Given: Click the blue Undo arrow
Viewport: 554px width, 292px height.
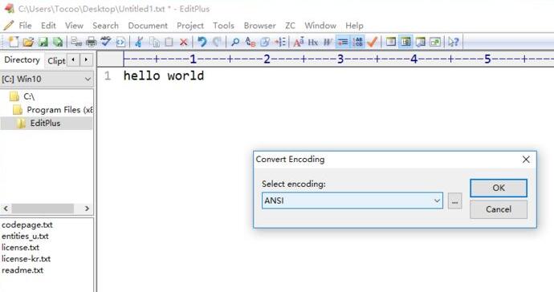Looking at the screenshot, I should pyautogui.click(x=202, y=42).
